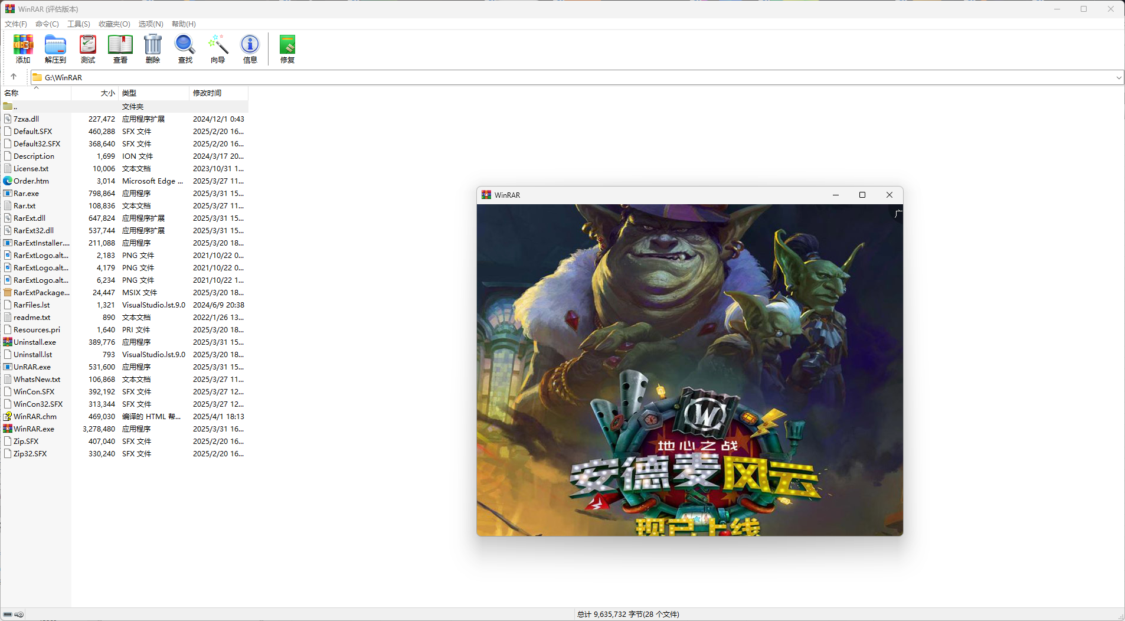Image resolution: width=1125 pixels, height=621 pixels.
Task: Open the Help (帮助) menu
Action: (184, 24)
